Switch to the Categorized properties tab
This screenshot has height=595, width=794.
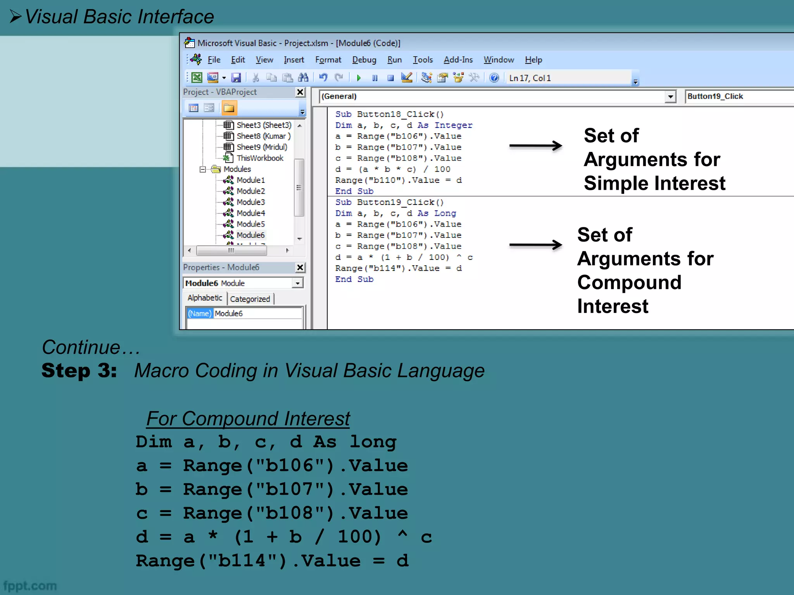click(250, 299)
